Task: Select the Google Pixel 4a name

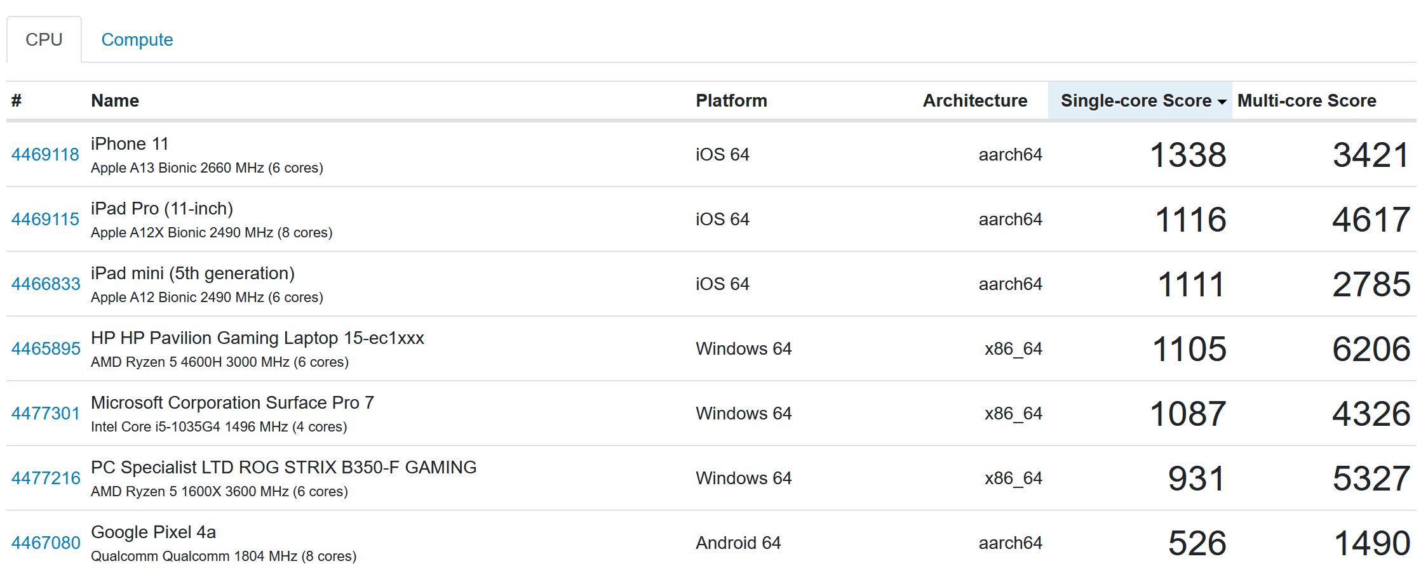Action: [153, 532]
